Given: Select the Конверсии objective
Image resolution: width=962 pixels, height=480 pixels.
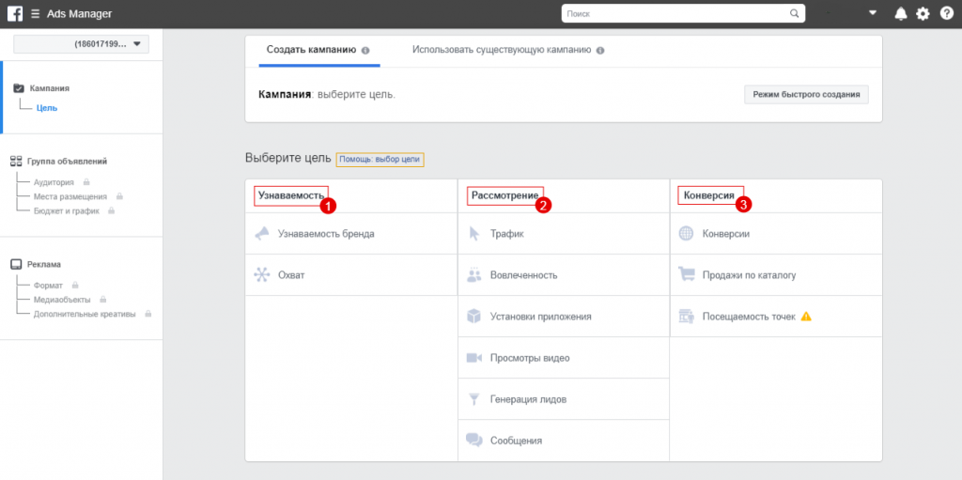Looking at the screenshot, I should pyautogui.click(x=776, y=234).
